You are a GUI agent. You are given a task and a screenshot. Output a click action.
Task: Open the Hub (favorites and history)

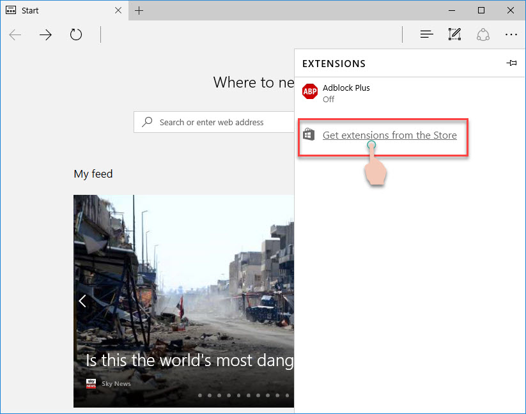(427, 34)
